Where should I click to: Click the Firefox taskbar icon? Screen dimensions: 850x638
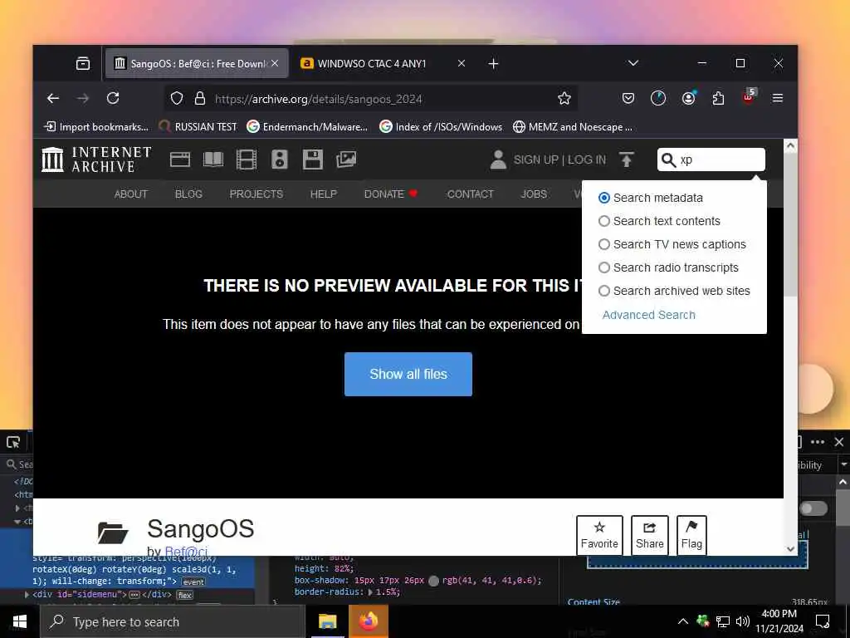coord(368,621)
